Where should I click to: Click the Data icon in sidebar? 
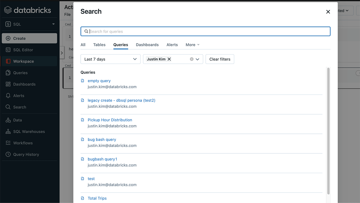(8, 120)
